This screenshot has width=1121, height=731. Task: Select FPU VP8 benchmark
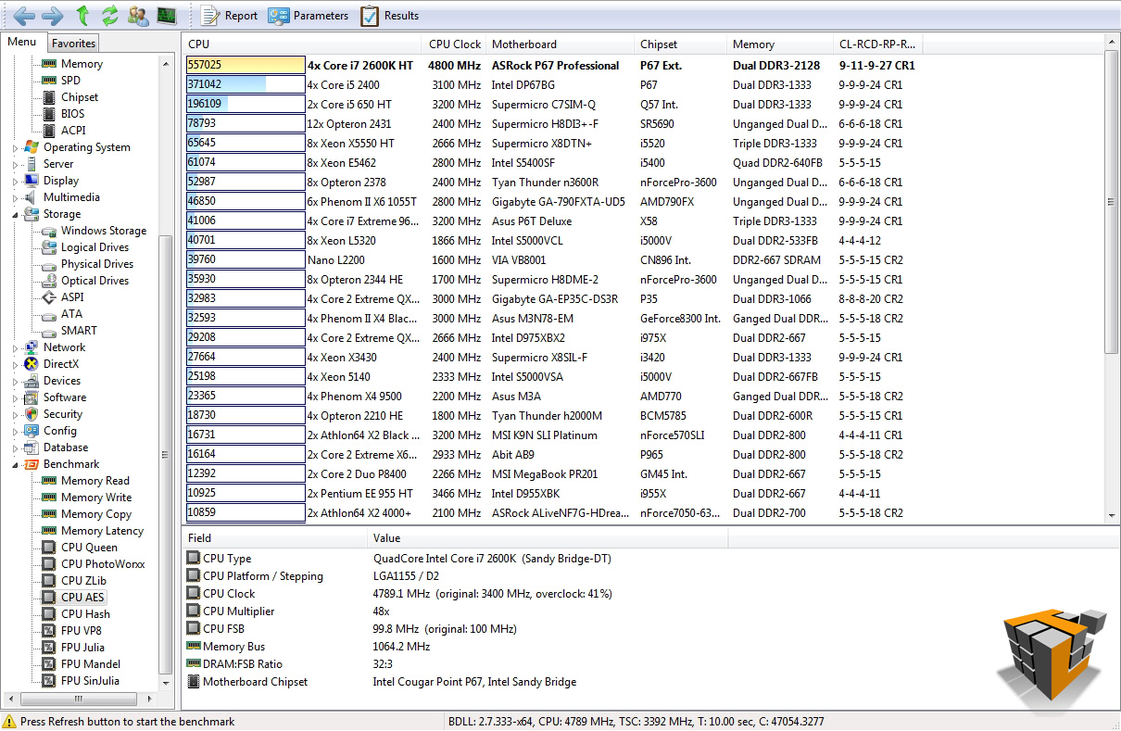[82, 631]
